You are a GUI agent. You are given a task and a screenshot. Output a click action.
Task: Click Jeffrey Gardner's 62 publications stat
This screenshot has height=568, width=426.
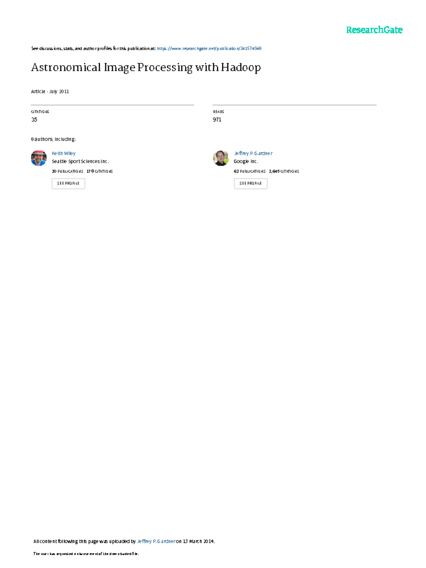click(x=250, y=171)
